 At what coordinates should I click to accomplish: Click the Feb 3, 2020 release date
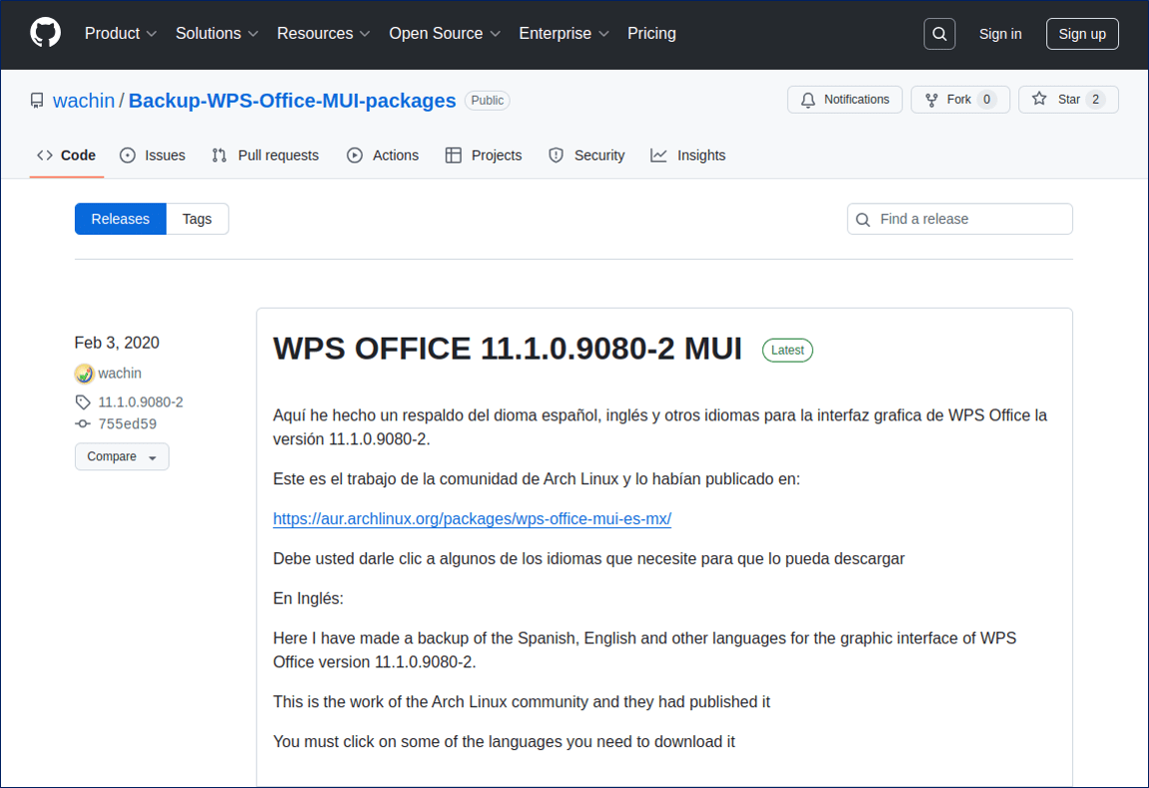point(117,343)
